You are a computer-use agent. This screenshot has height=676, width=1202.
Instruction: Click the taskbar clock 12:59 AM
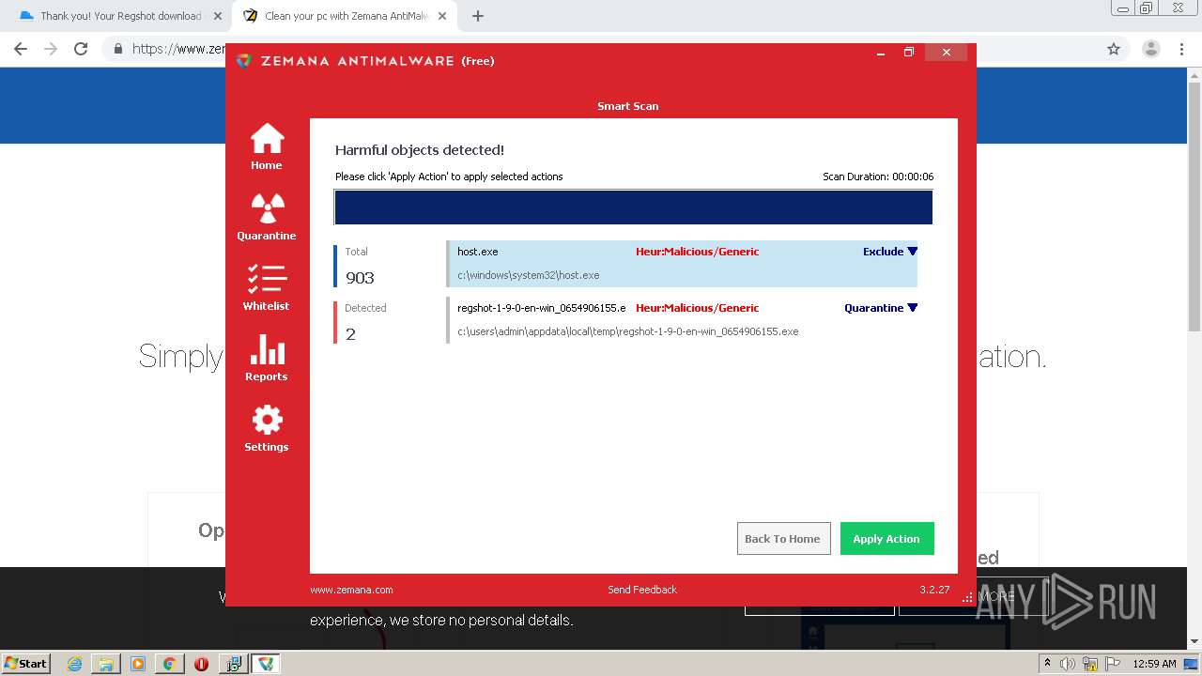point(1154,664)
